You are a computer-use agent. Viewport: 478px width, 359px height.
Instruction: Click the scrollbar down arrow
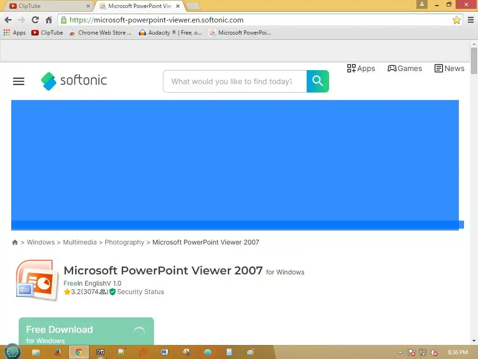pos(474,341)
